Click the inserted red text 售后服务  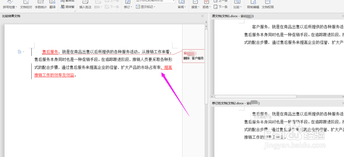[50, 52]
